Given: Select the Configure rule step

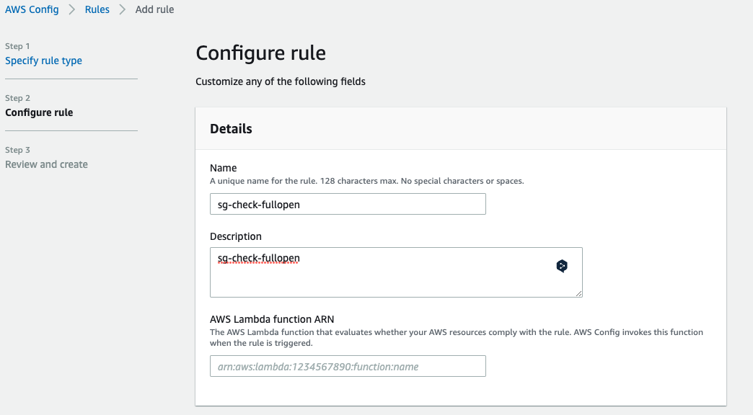Looking at the screenshot, I should click(39, 112).
